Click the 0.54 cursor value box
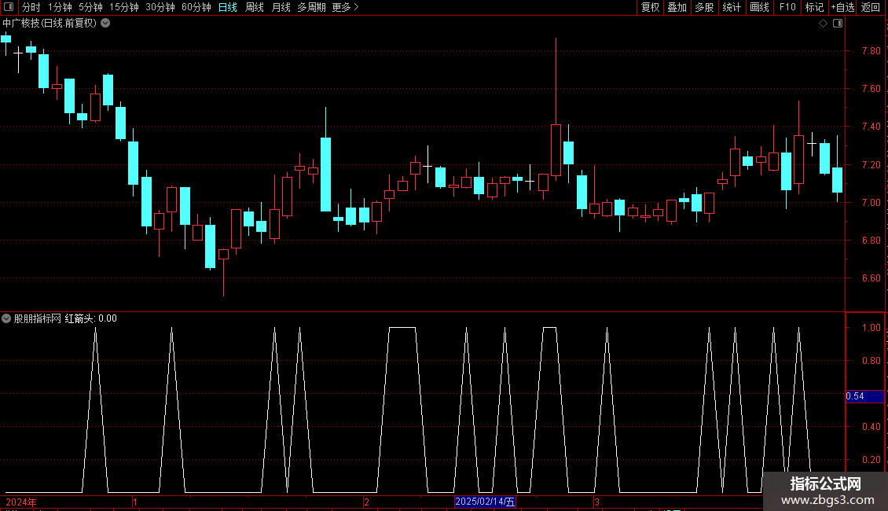Screen dimensions: 888x511 (864, 396)
